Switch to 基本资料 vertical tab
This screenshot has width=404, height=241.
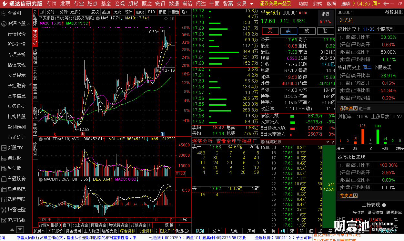point(35,91)
